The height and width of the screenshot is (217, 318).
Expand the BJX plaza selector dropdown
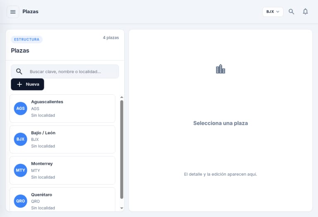(x=273, y=12)
